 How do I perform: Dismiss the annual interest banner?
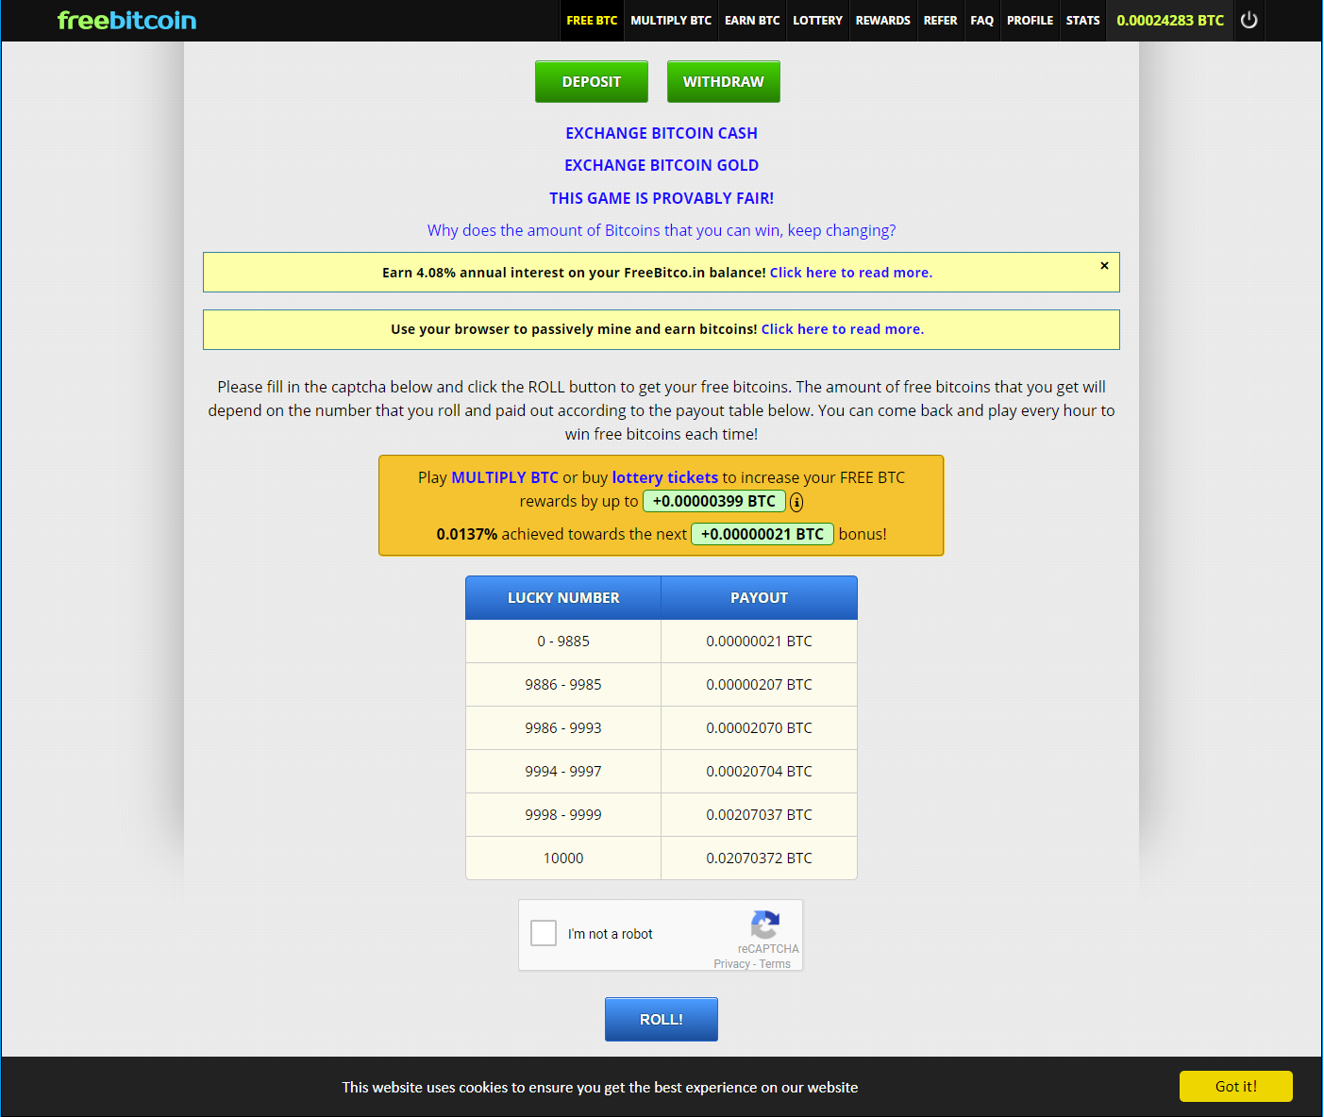[x=1104, y=266]
